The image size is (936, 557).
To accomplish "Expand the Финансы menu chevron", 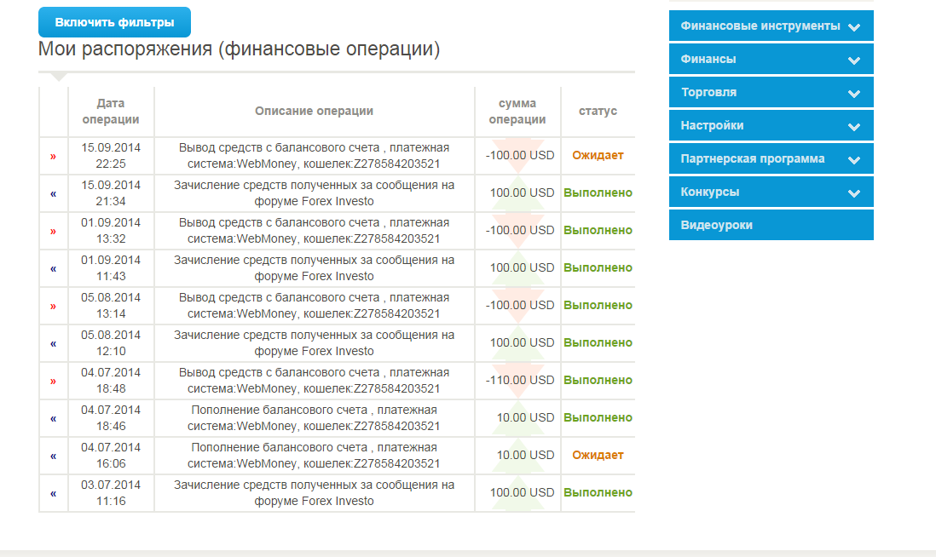I will (854, 60).
